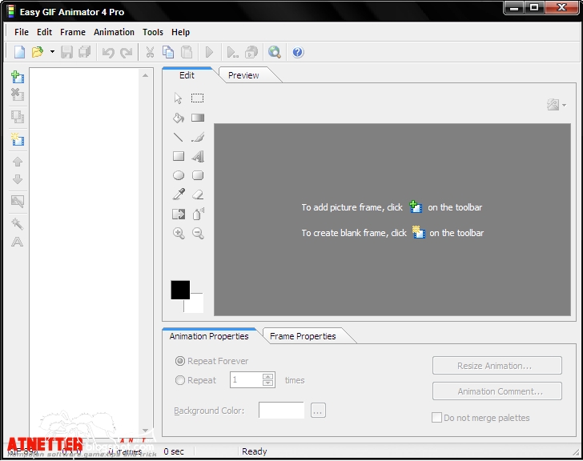Screen dimensions: 583x461
Task: Select the rectangle shape tool
Action: 179,156
